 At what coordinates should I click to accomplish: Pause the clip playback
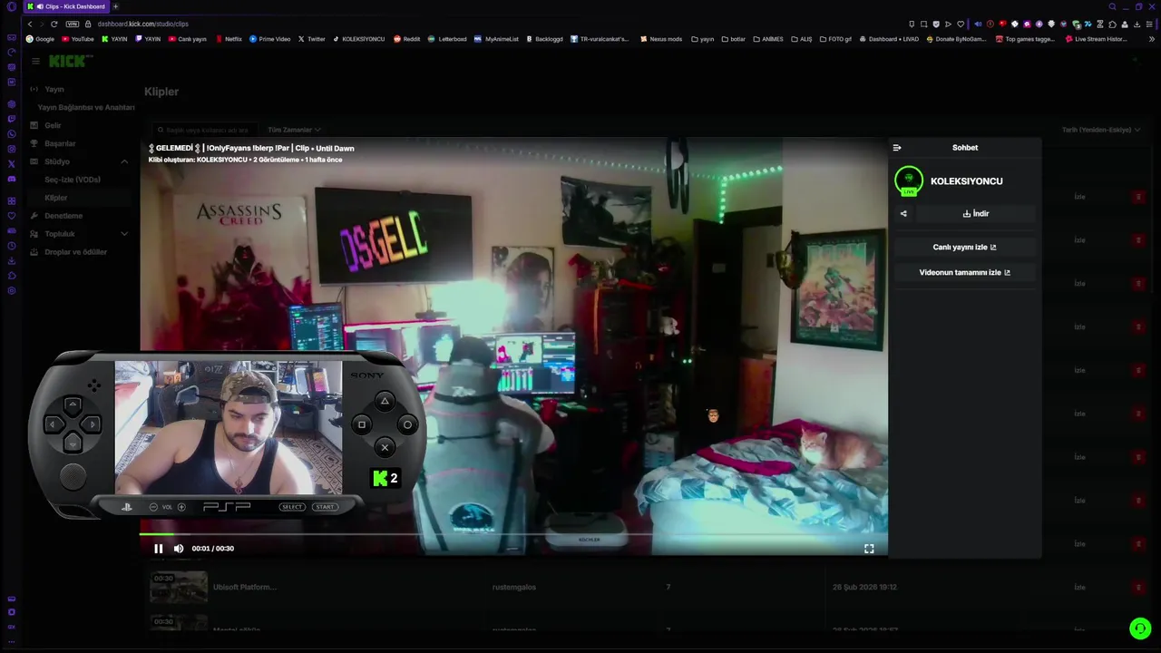click(x=158, y=548)
